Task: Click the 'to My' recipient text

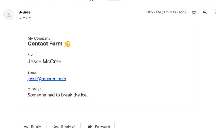Action: tap(23, 18)
